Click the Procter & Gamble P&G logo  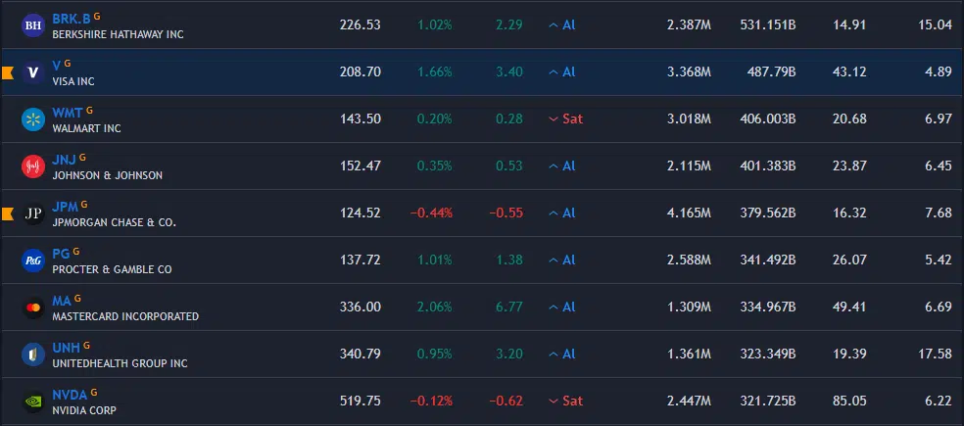33,260
